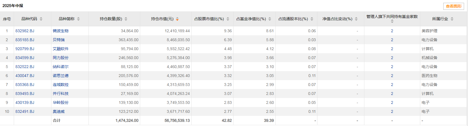Open stock code 430047.BJ link
The width and height of the screenshot is (468, 126).
coord(25,76)
